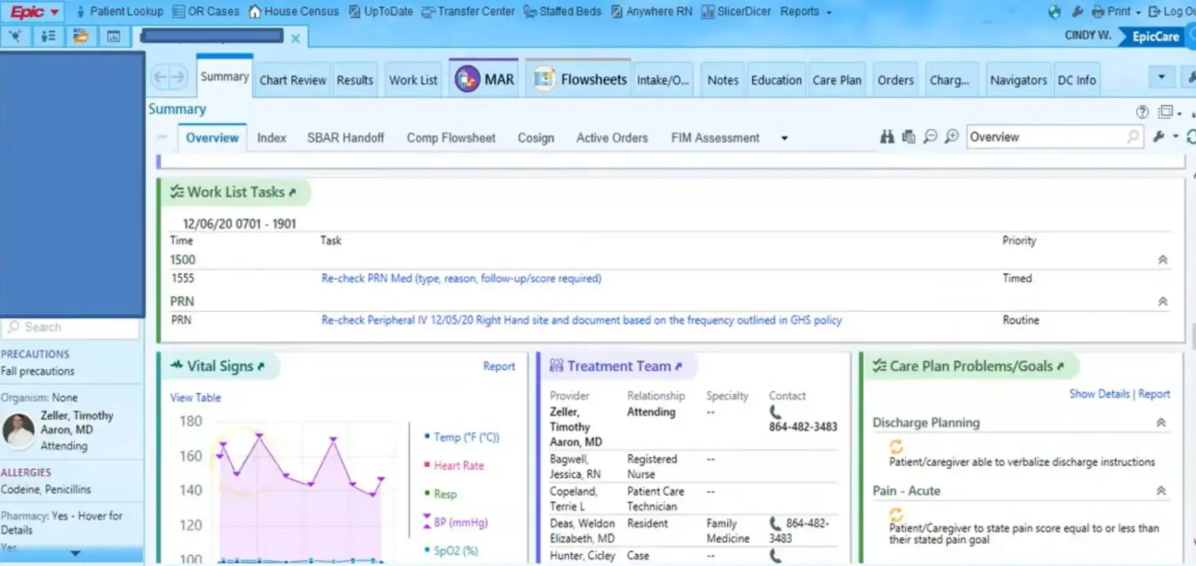Collapse the 1500 task group
Screen dimensions: 1196x566
[1163, 260]
